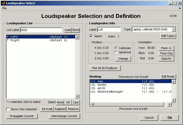Click routing list scroll left arrow

[92, 104]
